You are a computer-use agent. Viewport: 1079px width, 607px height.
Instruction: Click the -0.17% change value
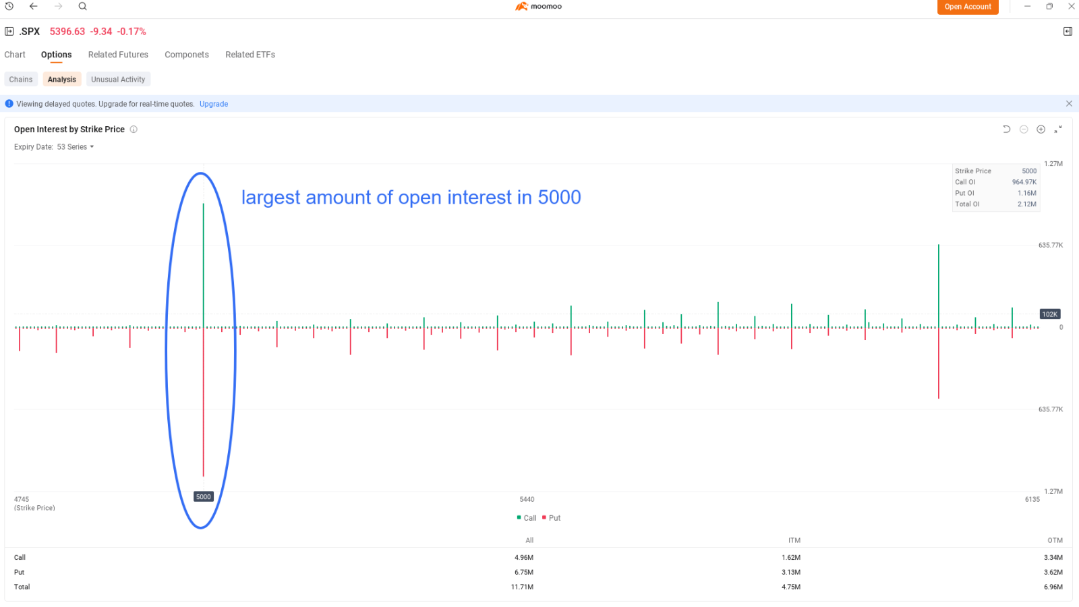[x=132, y=31]
